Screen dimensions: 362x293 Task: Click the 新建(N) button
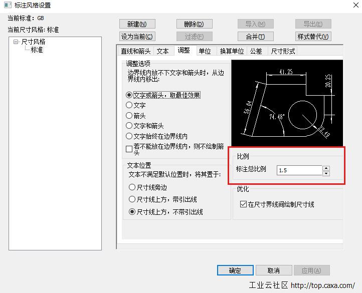[137, 24]
